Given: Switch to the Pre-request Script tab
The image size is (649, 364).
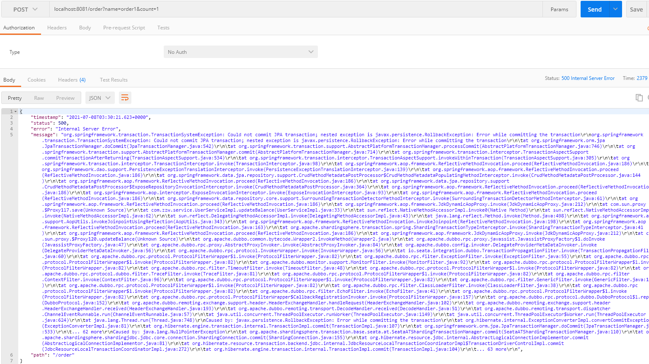Looking at the screenshot, I should [x=124, y=27].
